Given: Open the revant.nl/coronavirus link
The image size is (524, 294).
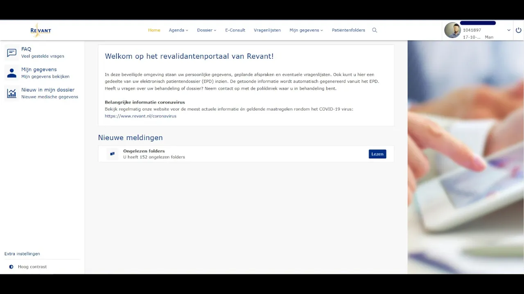Looking at the screenshot, I should (140, 116).
